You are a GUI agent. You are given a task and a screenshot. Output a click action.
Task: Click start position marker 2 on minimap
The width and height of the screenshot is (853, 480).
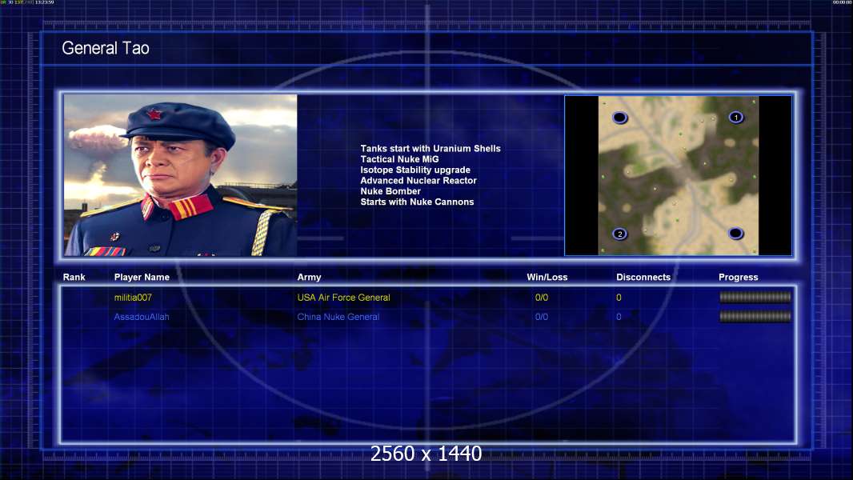tap(619, 234)
